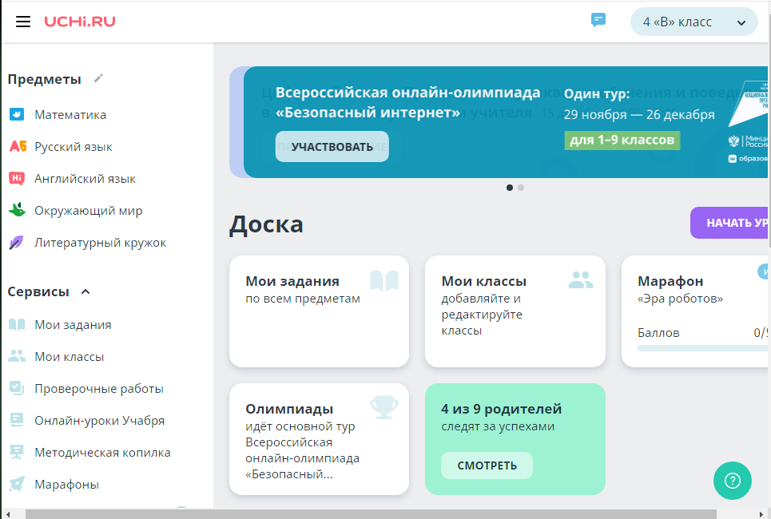Click the Английский язык subject icon

pos(17,178)
